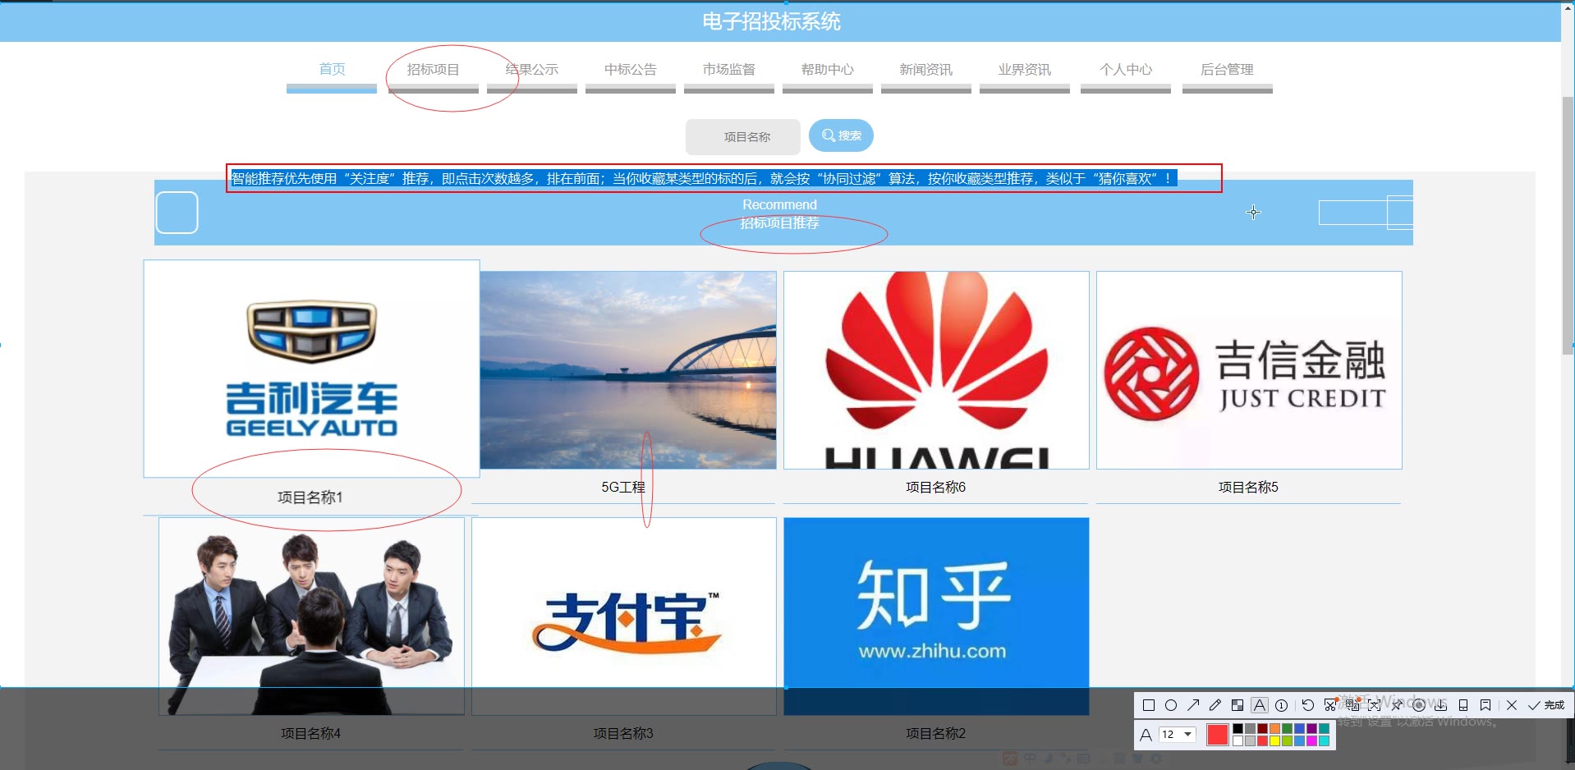Open the 吉信金融 Just Credit image
The image size is (1575, 770).
click(1249, 370)
